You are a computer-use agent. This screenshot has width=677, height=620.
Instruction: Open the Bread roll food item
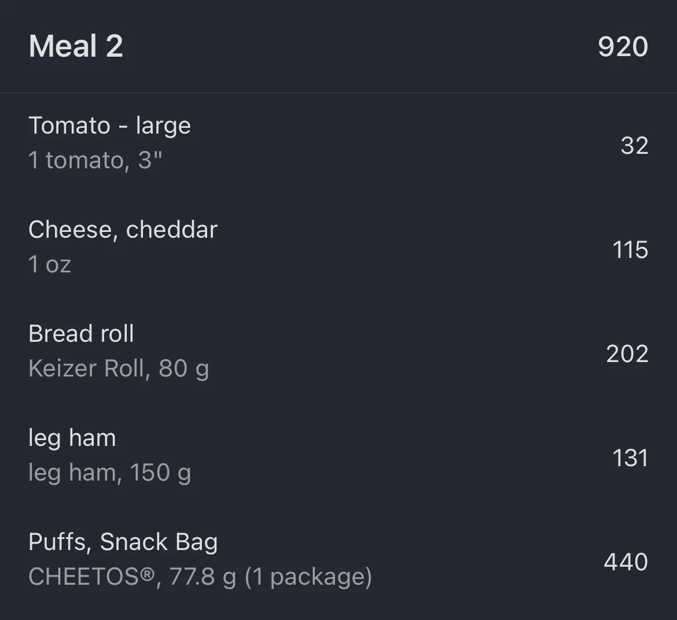81,334
